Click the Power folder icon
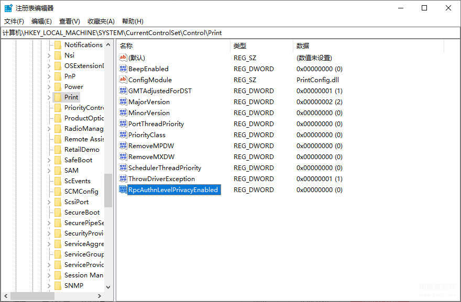461x302 pixels. 58,87
